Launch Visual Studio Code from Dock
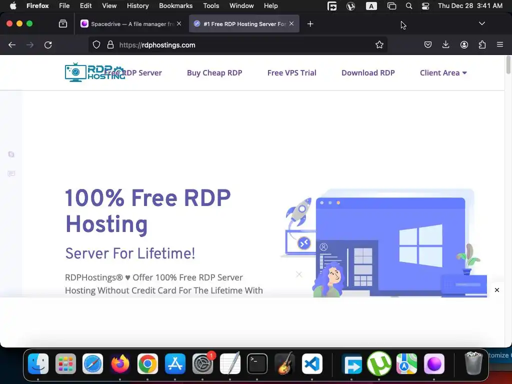Image resolution: width=512 pixels, height=384 pixels. tap(312, 364)
